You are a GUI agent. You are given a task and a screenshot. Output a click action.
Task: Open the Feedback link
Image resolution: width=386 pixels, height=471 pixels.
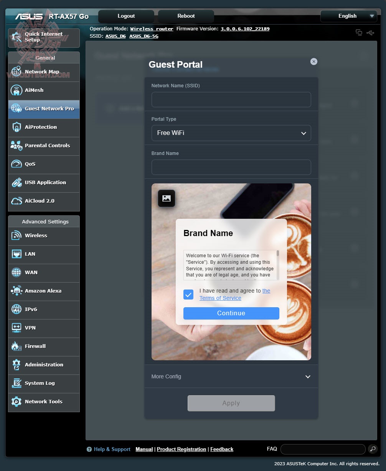(222, 449)
